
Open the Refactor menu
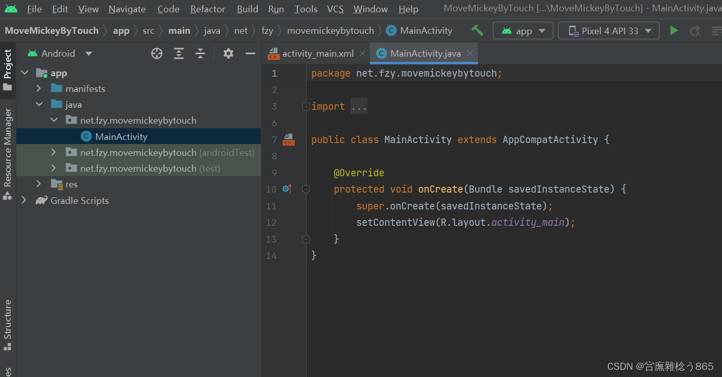click(208, 9)
